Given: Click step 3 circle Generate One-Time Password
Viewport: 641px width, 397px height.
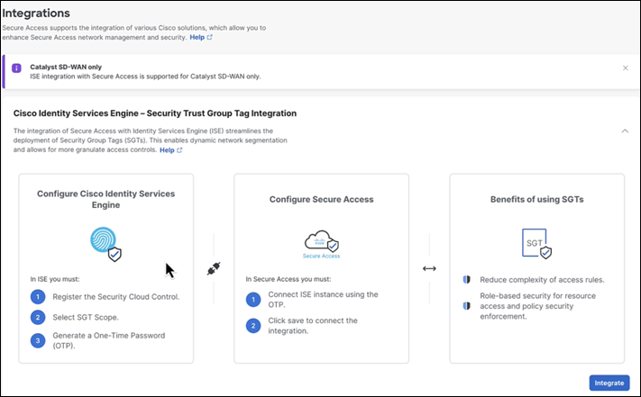Looking at the screenshot, I should click(x=38, y=340).
